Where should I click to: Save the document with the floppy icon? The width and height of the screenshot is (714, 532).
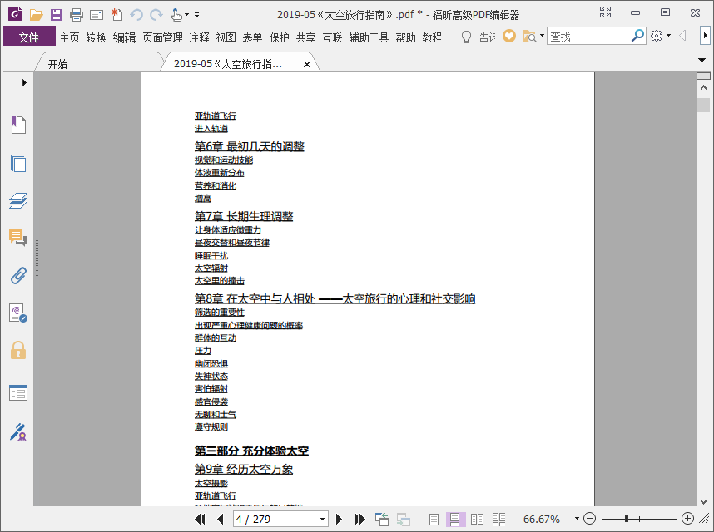pyautogui.click(x=57, y=15)
